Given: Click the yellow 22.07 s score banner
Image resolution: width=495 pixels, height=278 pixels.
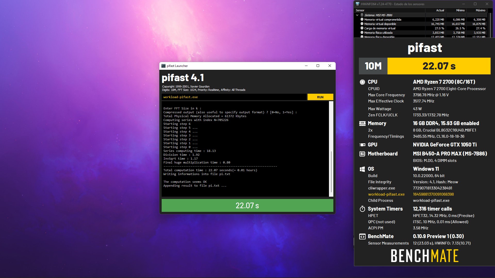Looking at the screenshot, I should pos(439,66).
